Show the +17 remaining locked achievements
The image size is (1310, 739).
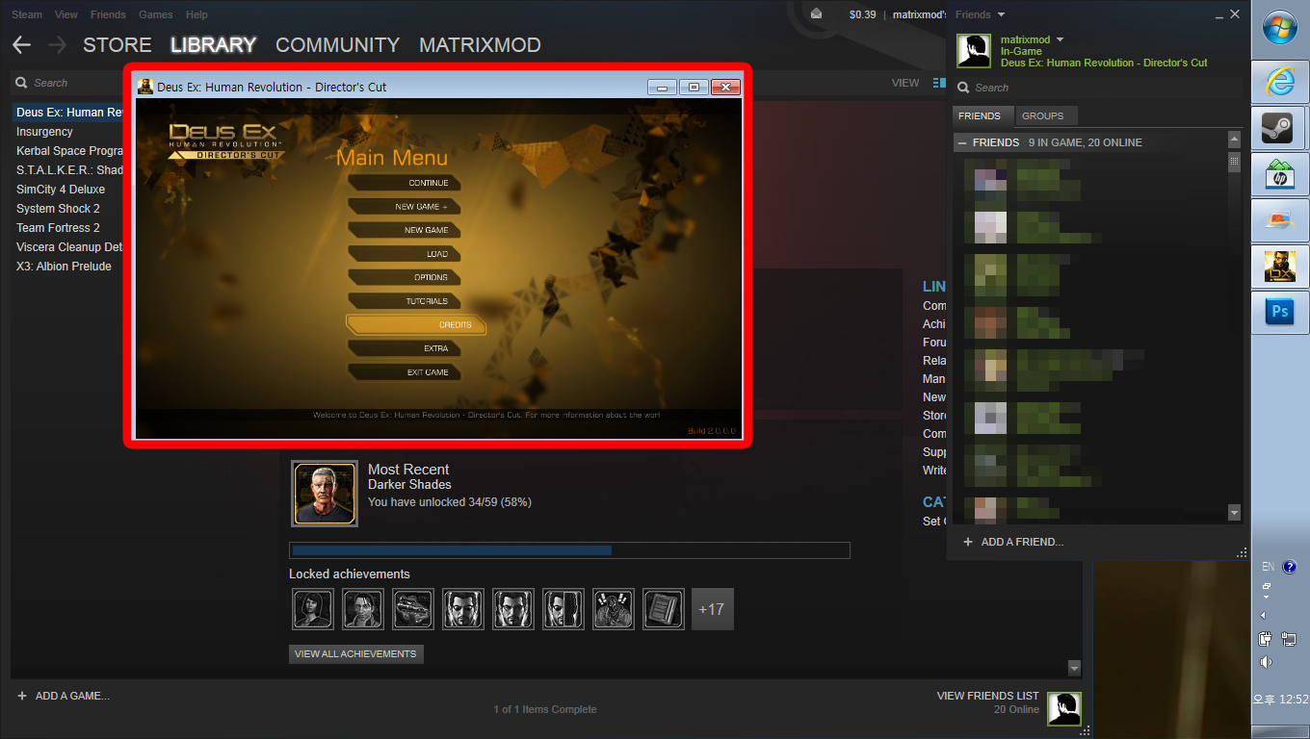(713, 609)
